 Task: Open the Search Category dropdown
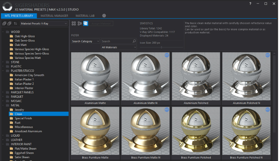pyautogui.click(x=85, y=41)
